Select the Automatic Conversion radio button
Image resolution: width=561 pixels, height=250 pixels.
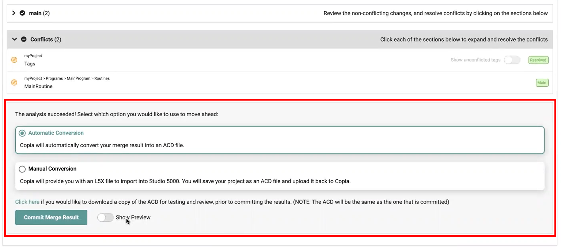[x=22, y=133]
